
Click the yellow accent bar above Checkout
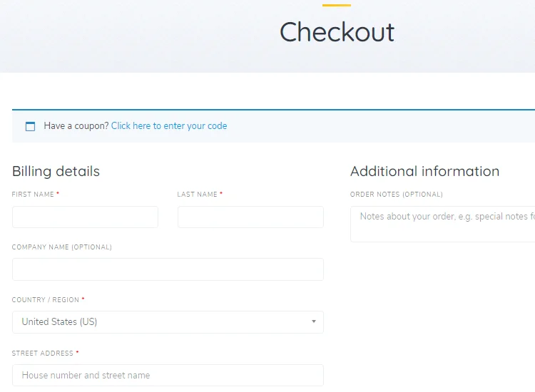pyautogui.click(x=337, y=5)
